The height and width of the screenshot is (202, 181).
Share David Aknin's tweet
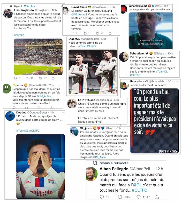[110, 33]
